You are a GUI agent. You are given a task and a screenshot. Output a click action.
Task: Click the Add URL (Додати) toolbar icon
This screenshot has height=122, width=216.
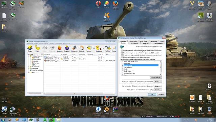[x=30, y=48]
